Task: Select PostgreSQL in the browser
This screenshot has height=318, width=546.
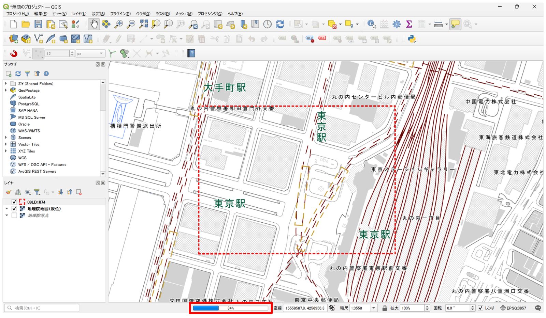Action: [x=29, y=104]
